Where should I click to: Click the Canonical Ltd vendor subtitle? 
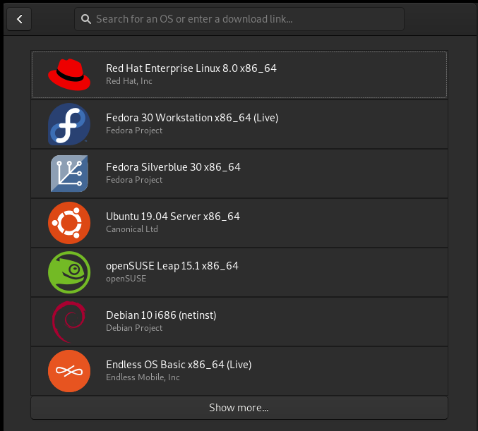point(132,229)
